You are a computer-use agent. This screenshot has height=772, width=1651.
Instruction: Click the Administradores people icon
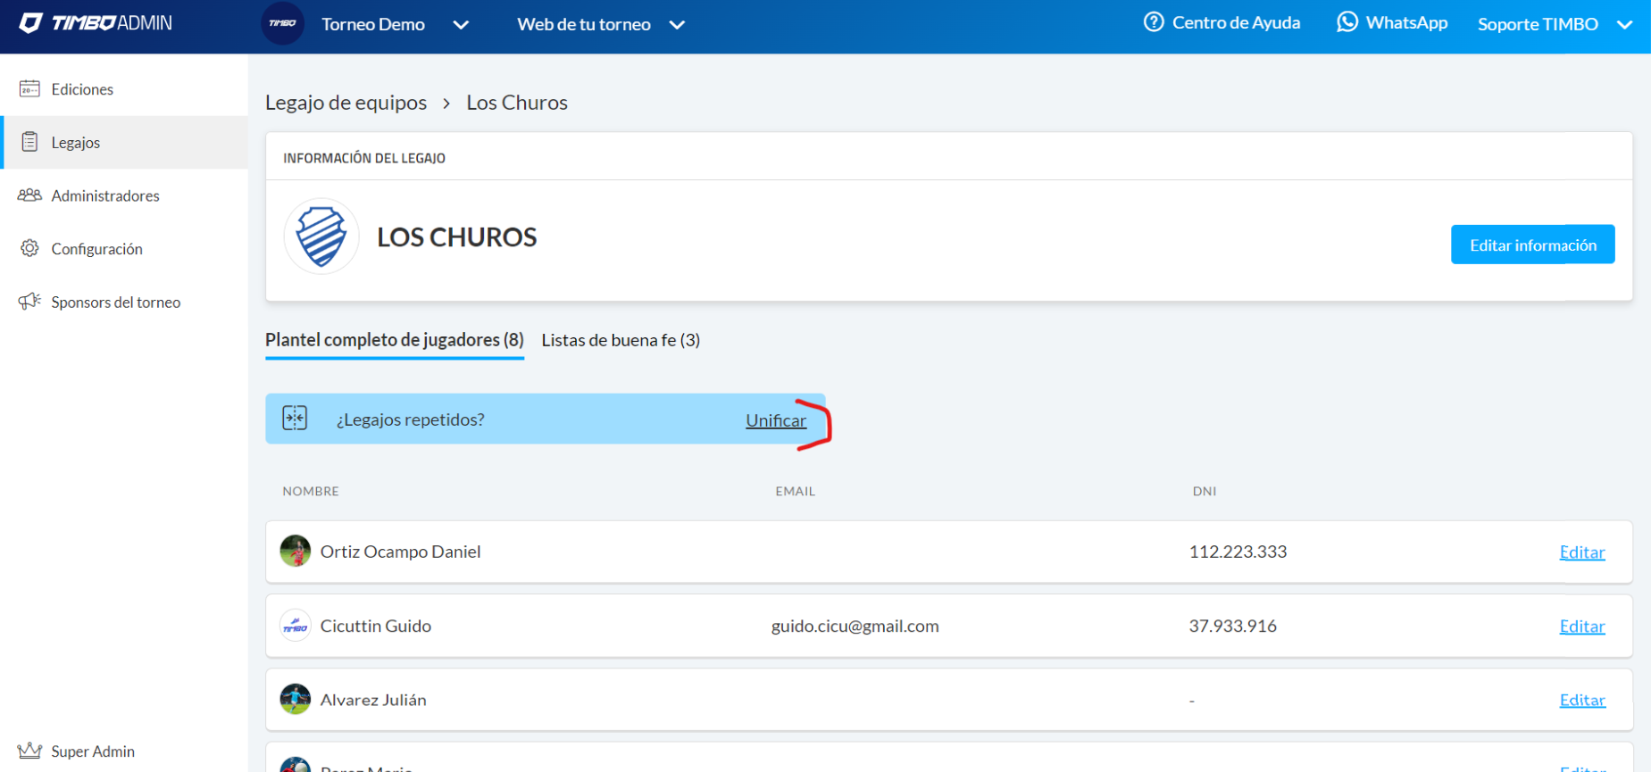pos(29,195)
